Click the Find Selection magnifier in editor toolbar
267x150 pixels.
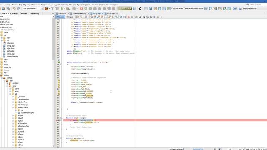tap(92, 17)
